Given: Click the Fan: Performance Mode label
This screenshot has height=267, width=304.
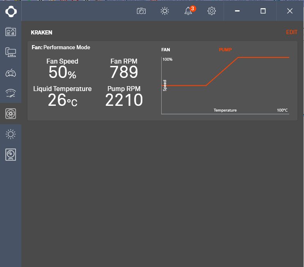Looking at the screenshot, I should 61,48.
